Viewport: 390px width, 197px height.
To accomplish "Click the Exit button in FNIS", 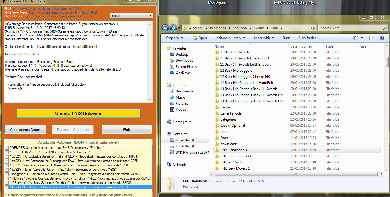I will (x=127, y=129).
